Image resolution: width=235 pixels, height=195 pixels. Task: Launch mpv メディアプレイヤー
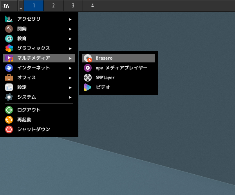point(118,68)
